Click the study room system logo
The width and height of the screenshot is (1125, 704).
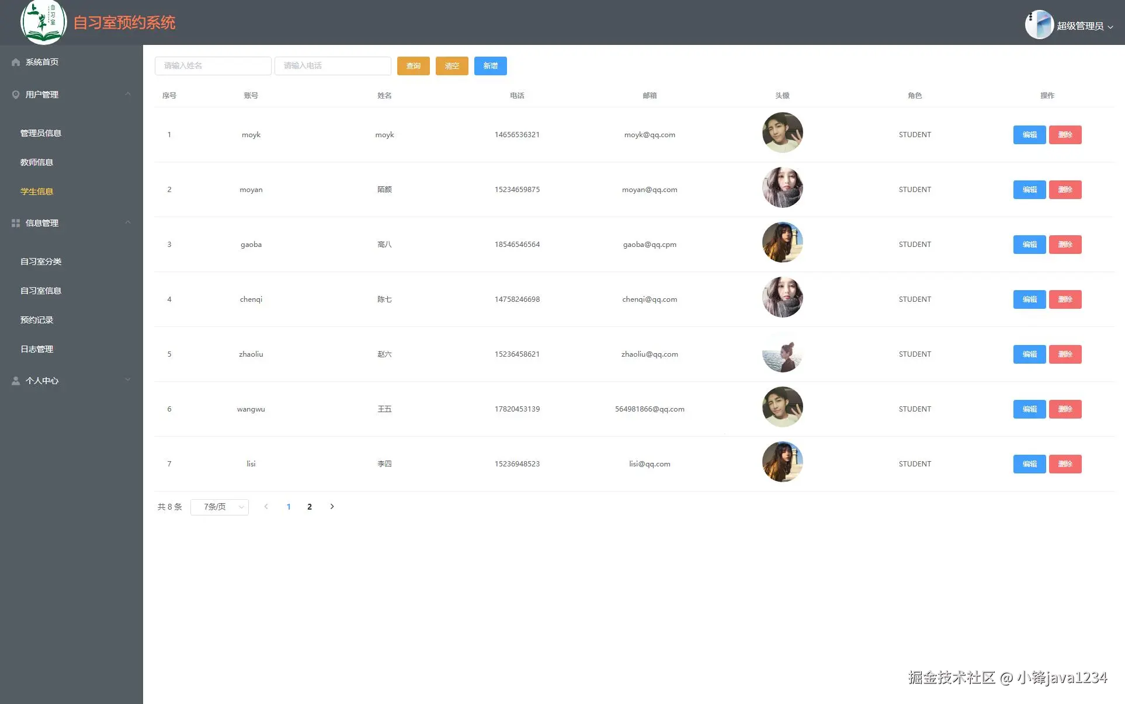click(44, 22)
